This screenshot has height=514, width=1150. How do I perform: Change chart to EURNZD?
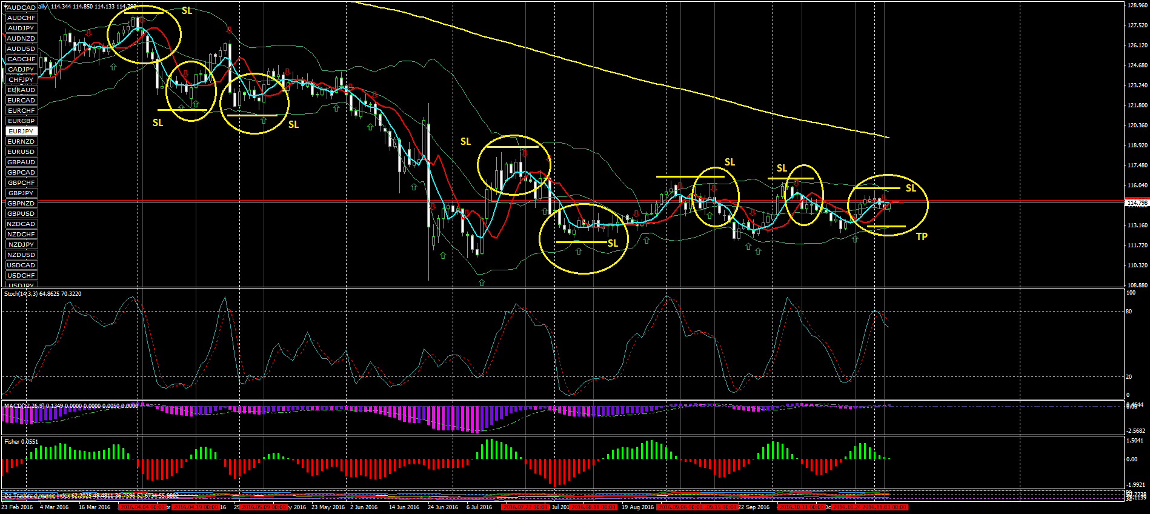pos(21,141)
